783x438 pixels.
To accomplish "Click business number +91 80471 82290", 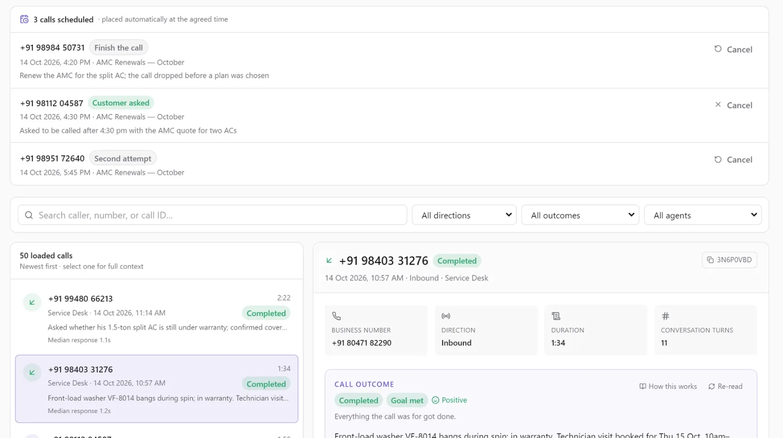I will pos(362,343).
